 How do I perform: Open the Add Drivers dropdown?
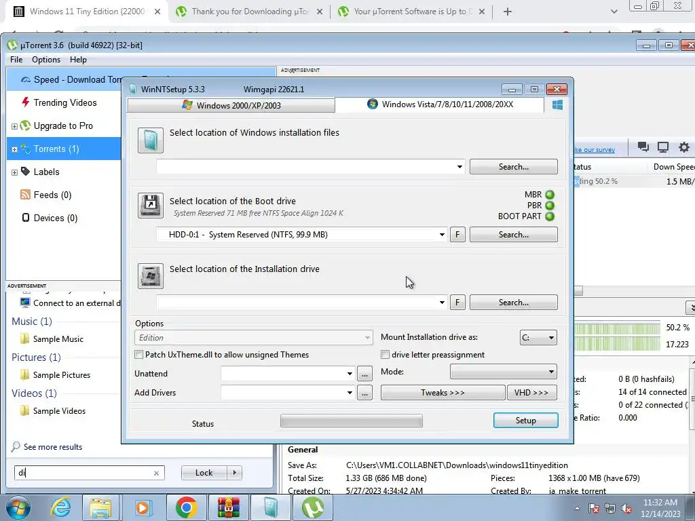pos(350,393)
